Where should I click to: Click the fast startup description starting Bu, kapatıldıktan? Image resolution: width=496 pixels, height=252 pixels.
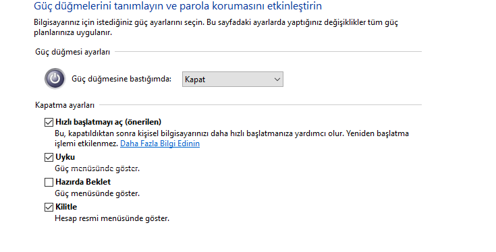click(x=231, y=138)
